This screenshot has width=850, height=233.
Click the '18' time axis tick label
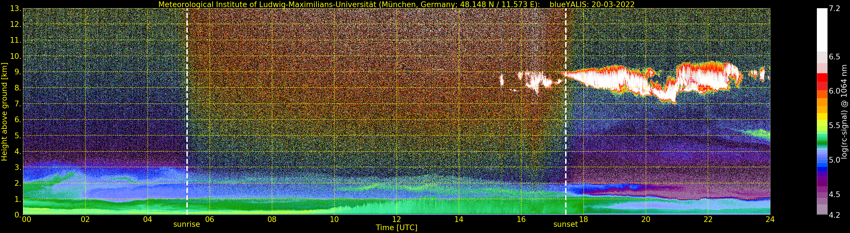(583, 219)
